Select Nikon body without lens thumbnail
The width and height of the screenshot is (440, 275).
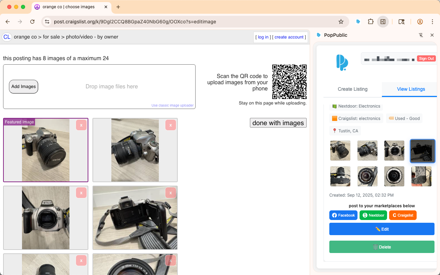pyautogui.click(x=46, y=218)
